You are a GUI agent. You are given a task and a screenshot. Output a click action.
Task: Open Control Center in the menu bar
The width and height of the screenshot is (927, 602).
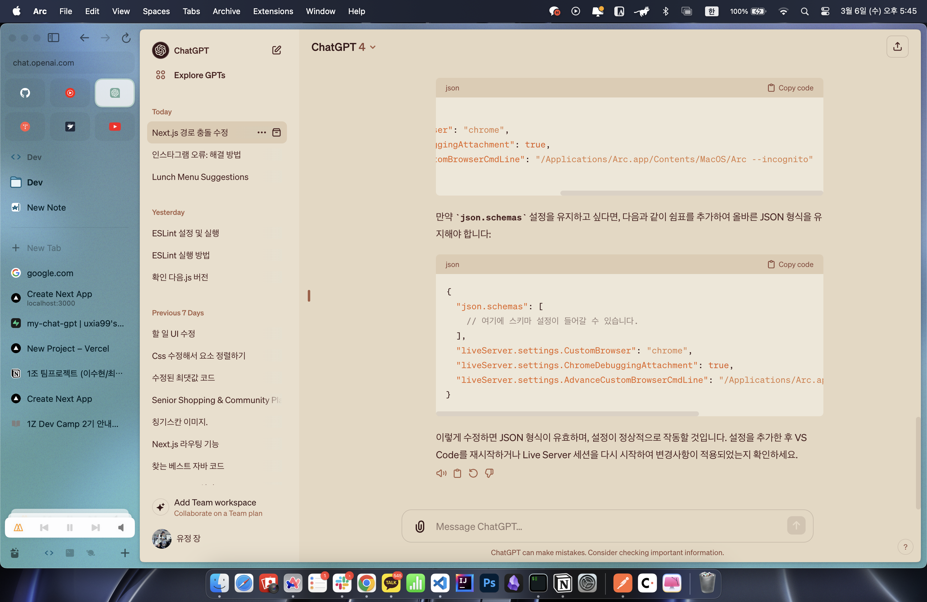825,11
